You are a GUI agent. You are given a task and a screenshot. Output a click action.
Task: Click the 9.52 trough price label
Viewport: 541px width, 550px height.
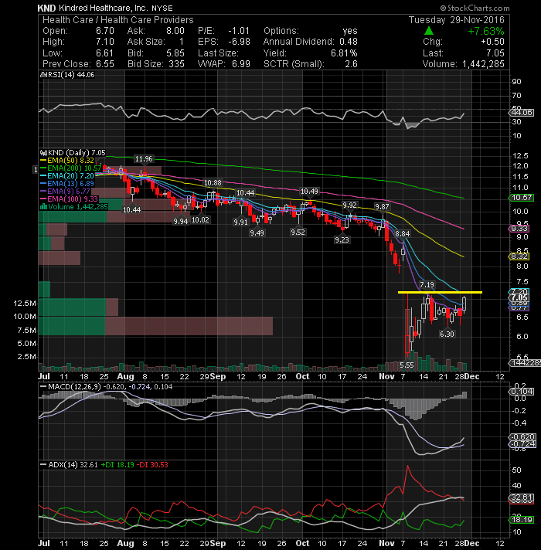click(x=298, y=233)
